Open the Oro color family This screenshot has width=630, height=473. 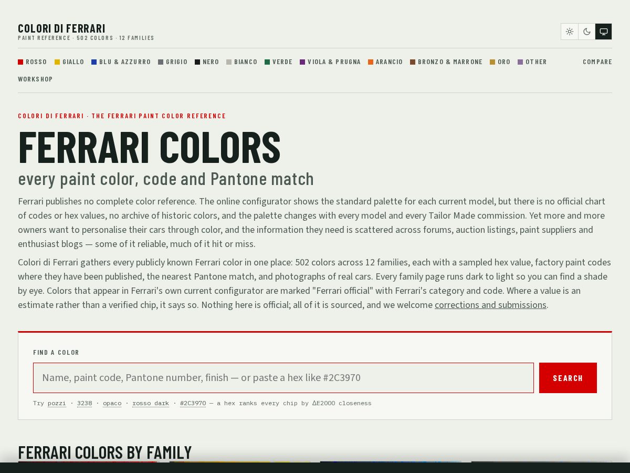[500, 62]
